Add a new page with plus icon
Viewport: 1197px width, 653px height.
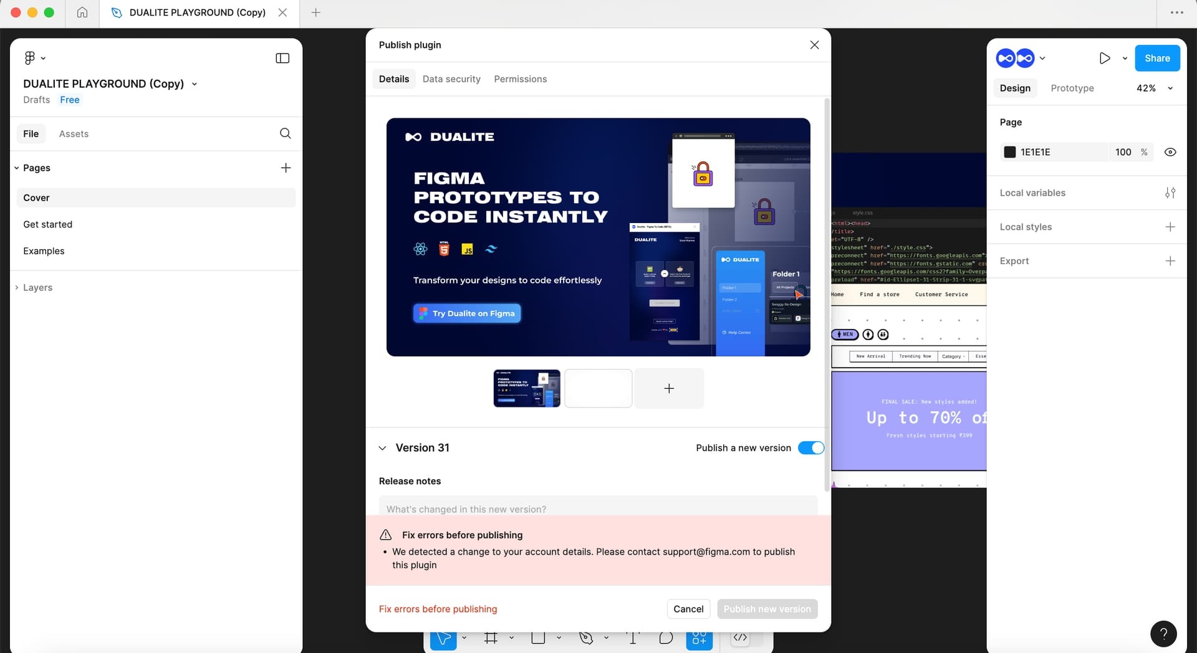[286, 168]
